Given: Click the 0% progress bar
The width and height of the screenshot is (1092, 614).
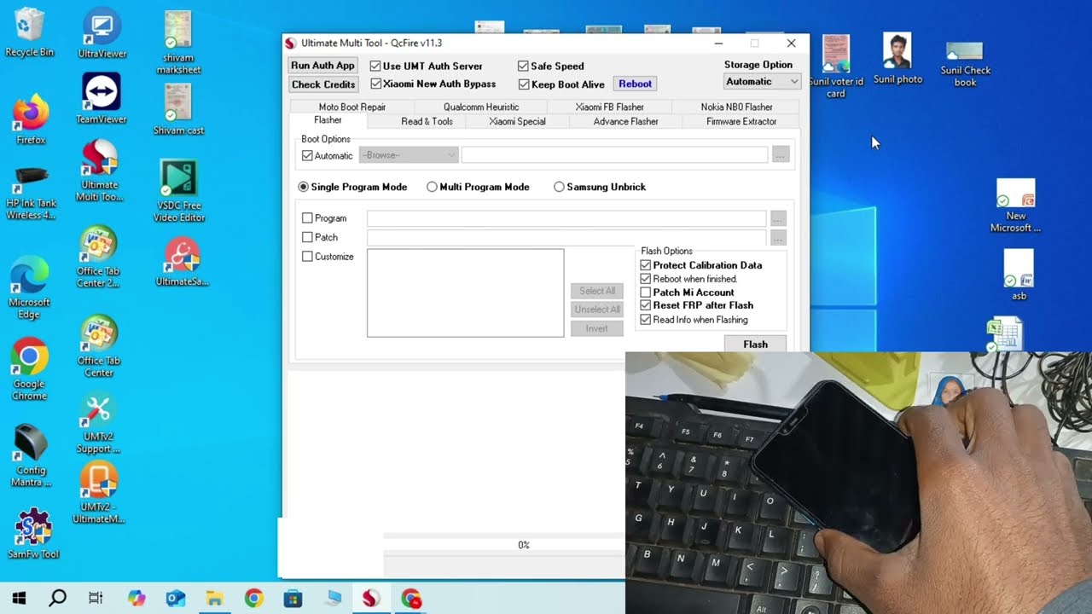Looking at the screenshot, I should point(504,545).
